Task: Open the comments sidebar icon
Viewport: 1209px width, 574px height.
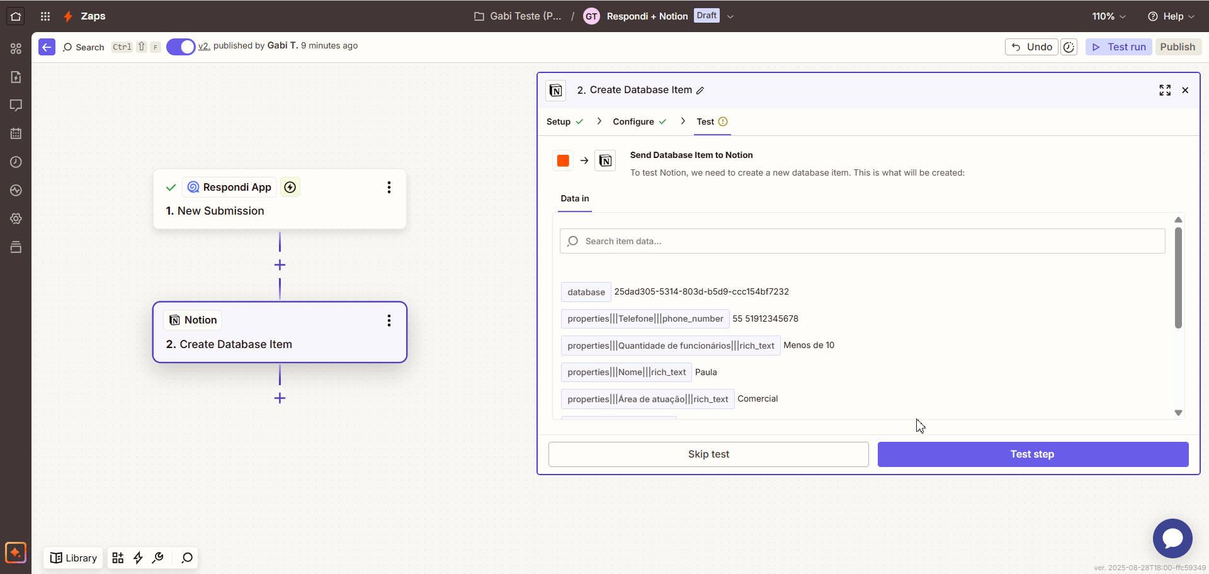Action: click(16, 105)
